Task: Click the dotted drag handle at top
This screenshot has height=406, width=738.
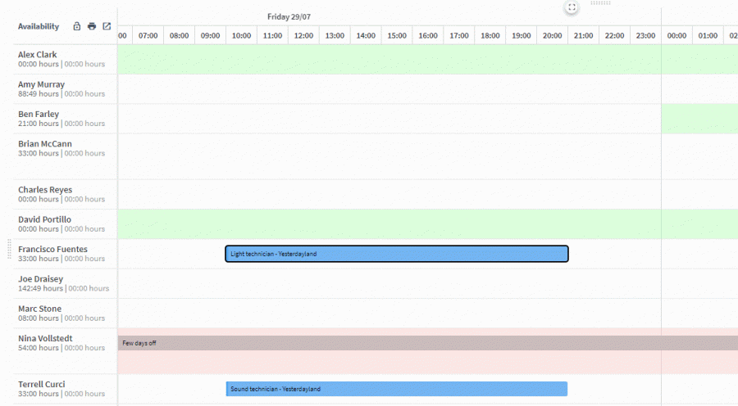Action: (x=600, y=2)
